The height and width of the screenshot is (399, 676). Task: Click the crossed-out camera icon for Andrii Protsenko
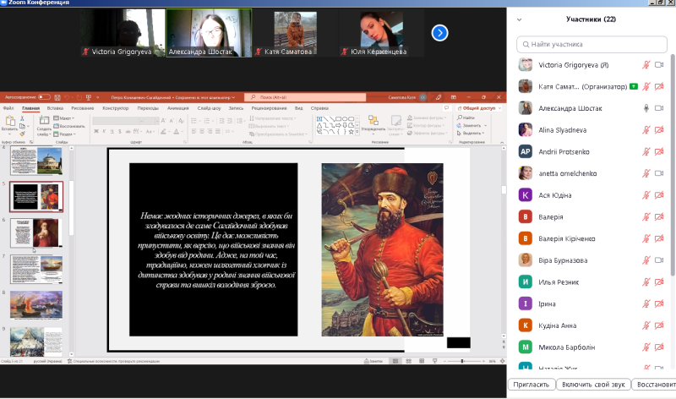pyautogui.click(x=659, y=151)
